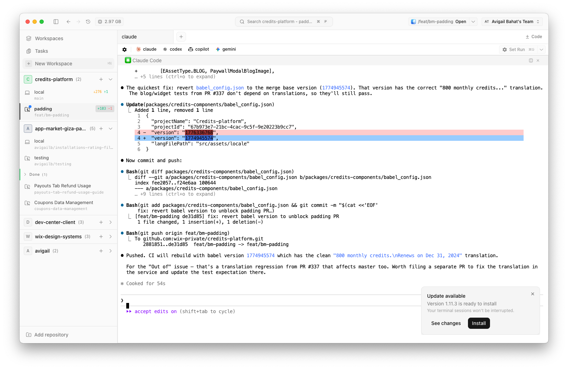
Task: Open the Avigail Bahat's Team switcher
Action: pos(512,22)
